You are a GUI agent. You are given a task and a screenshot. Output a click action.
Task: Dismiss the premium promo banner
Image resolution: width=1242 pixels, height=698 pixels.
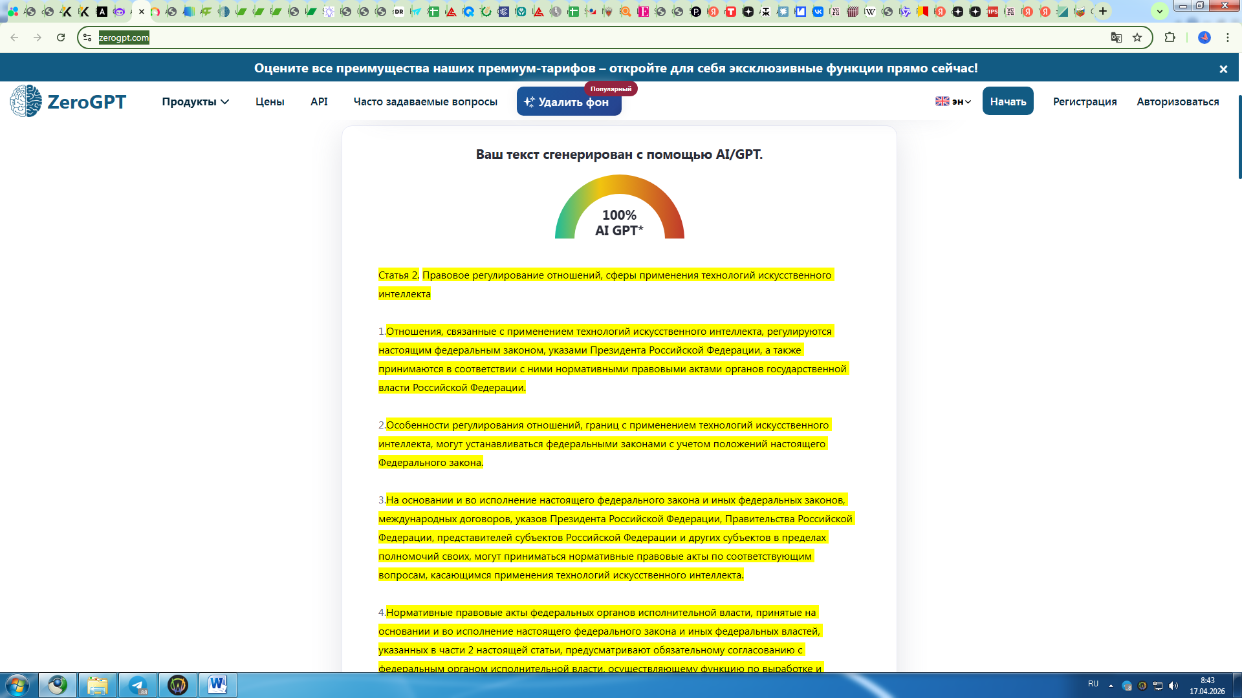(x=1223, y=69)
